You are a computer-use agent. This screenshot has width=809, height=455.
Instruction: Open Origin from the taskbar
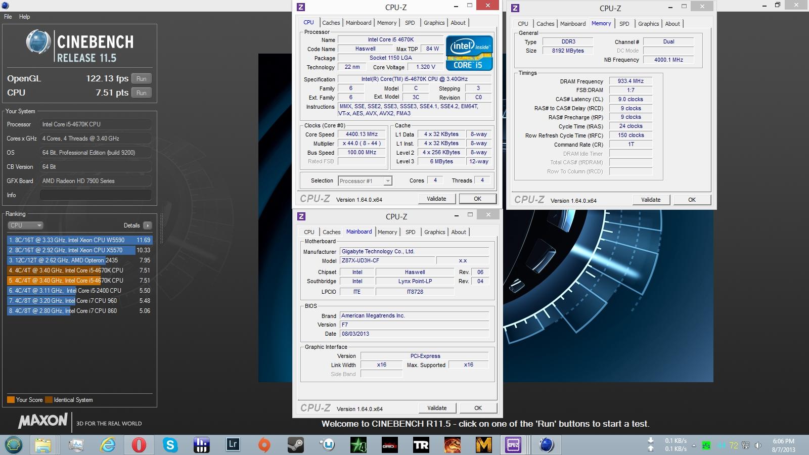coord(264,445)
